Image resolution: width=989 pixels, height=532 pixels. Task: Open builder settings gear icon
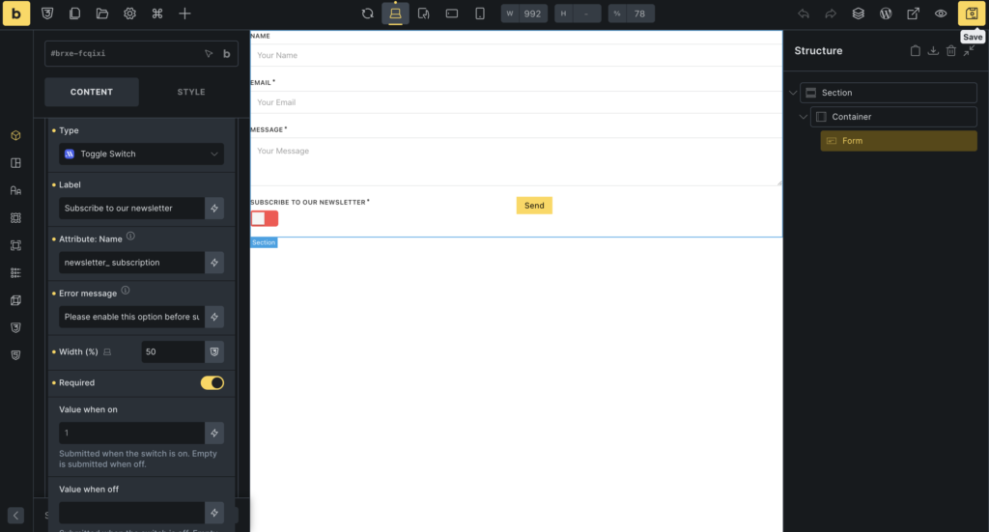130,14
